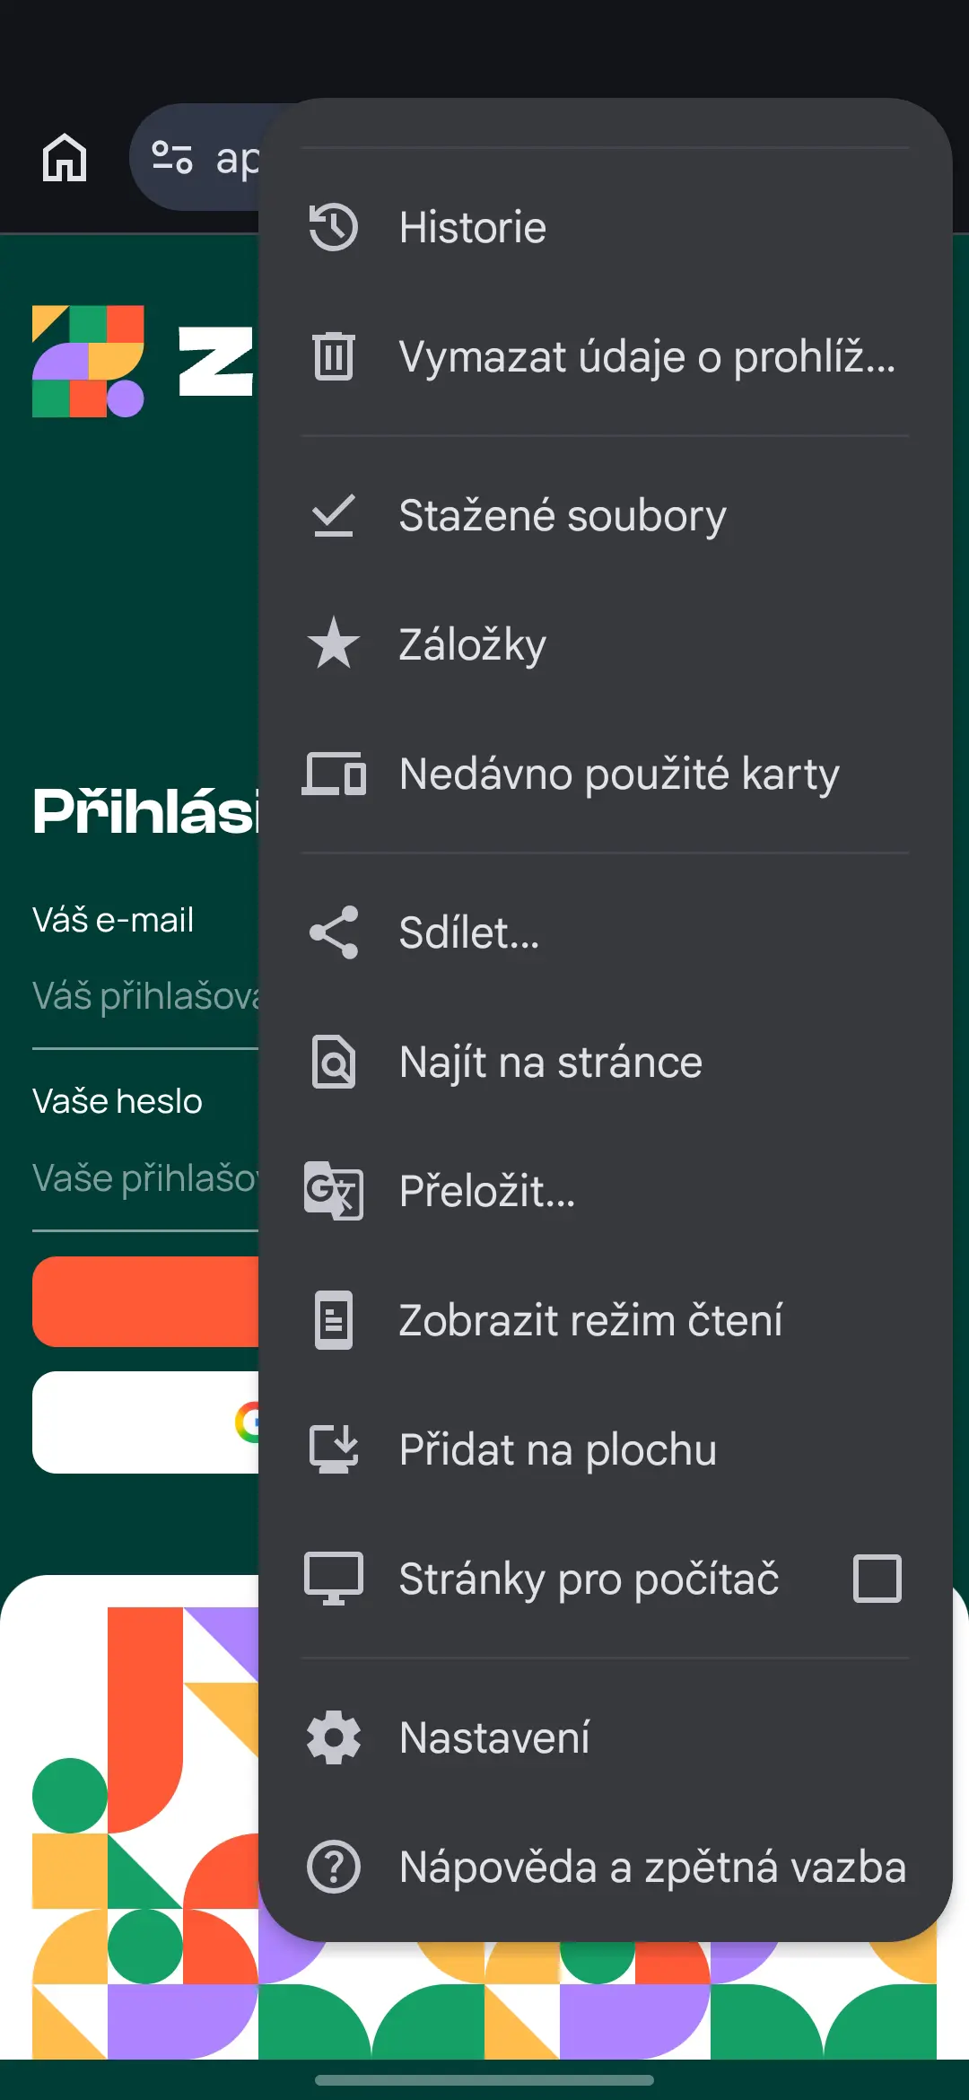
Task: Focus the Vaše heslo password field
Action: pyautogui.click(x=145, y=1178)
